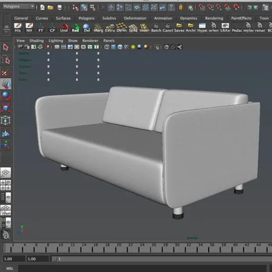The width and height of the screenshot is (272, 272).
Task: Save the current scene
Action: click(x=59, y=7)
